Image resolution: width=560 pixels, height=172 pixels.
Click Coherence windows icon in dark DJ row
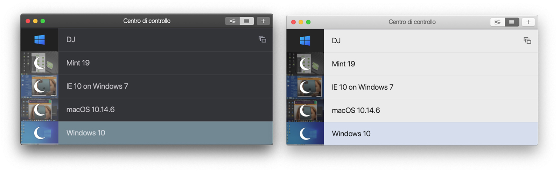pyautogui.click(x=262, y=39)
